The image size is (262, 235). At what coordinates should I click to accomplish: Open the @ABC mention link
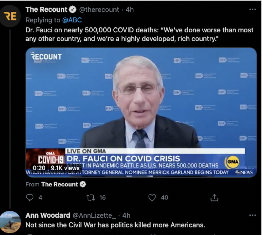pyautogui.click(x=72, y=20)
